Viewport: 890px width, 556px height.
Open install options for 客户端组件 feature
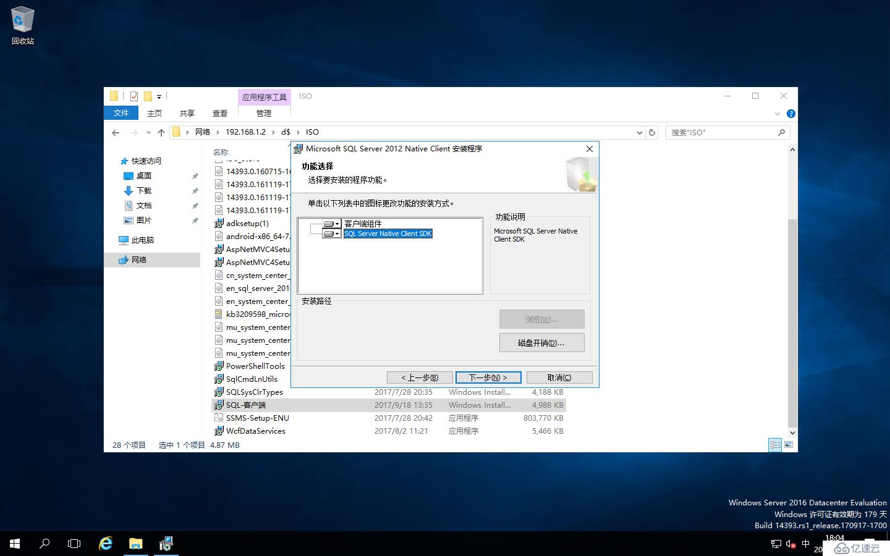pyautogui.click(x=332, y=224)
